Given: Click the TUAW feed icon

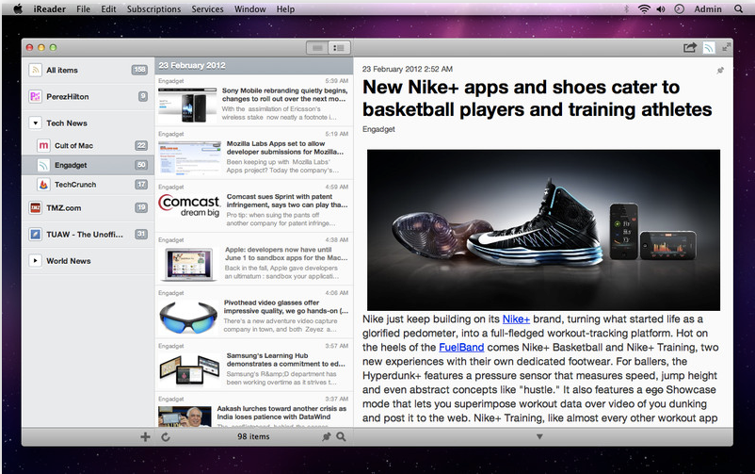Looking at the screenshot, I should tap(35, 235).
